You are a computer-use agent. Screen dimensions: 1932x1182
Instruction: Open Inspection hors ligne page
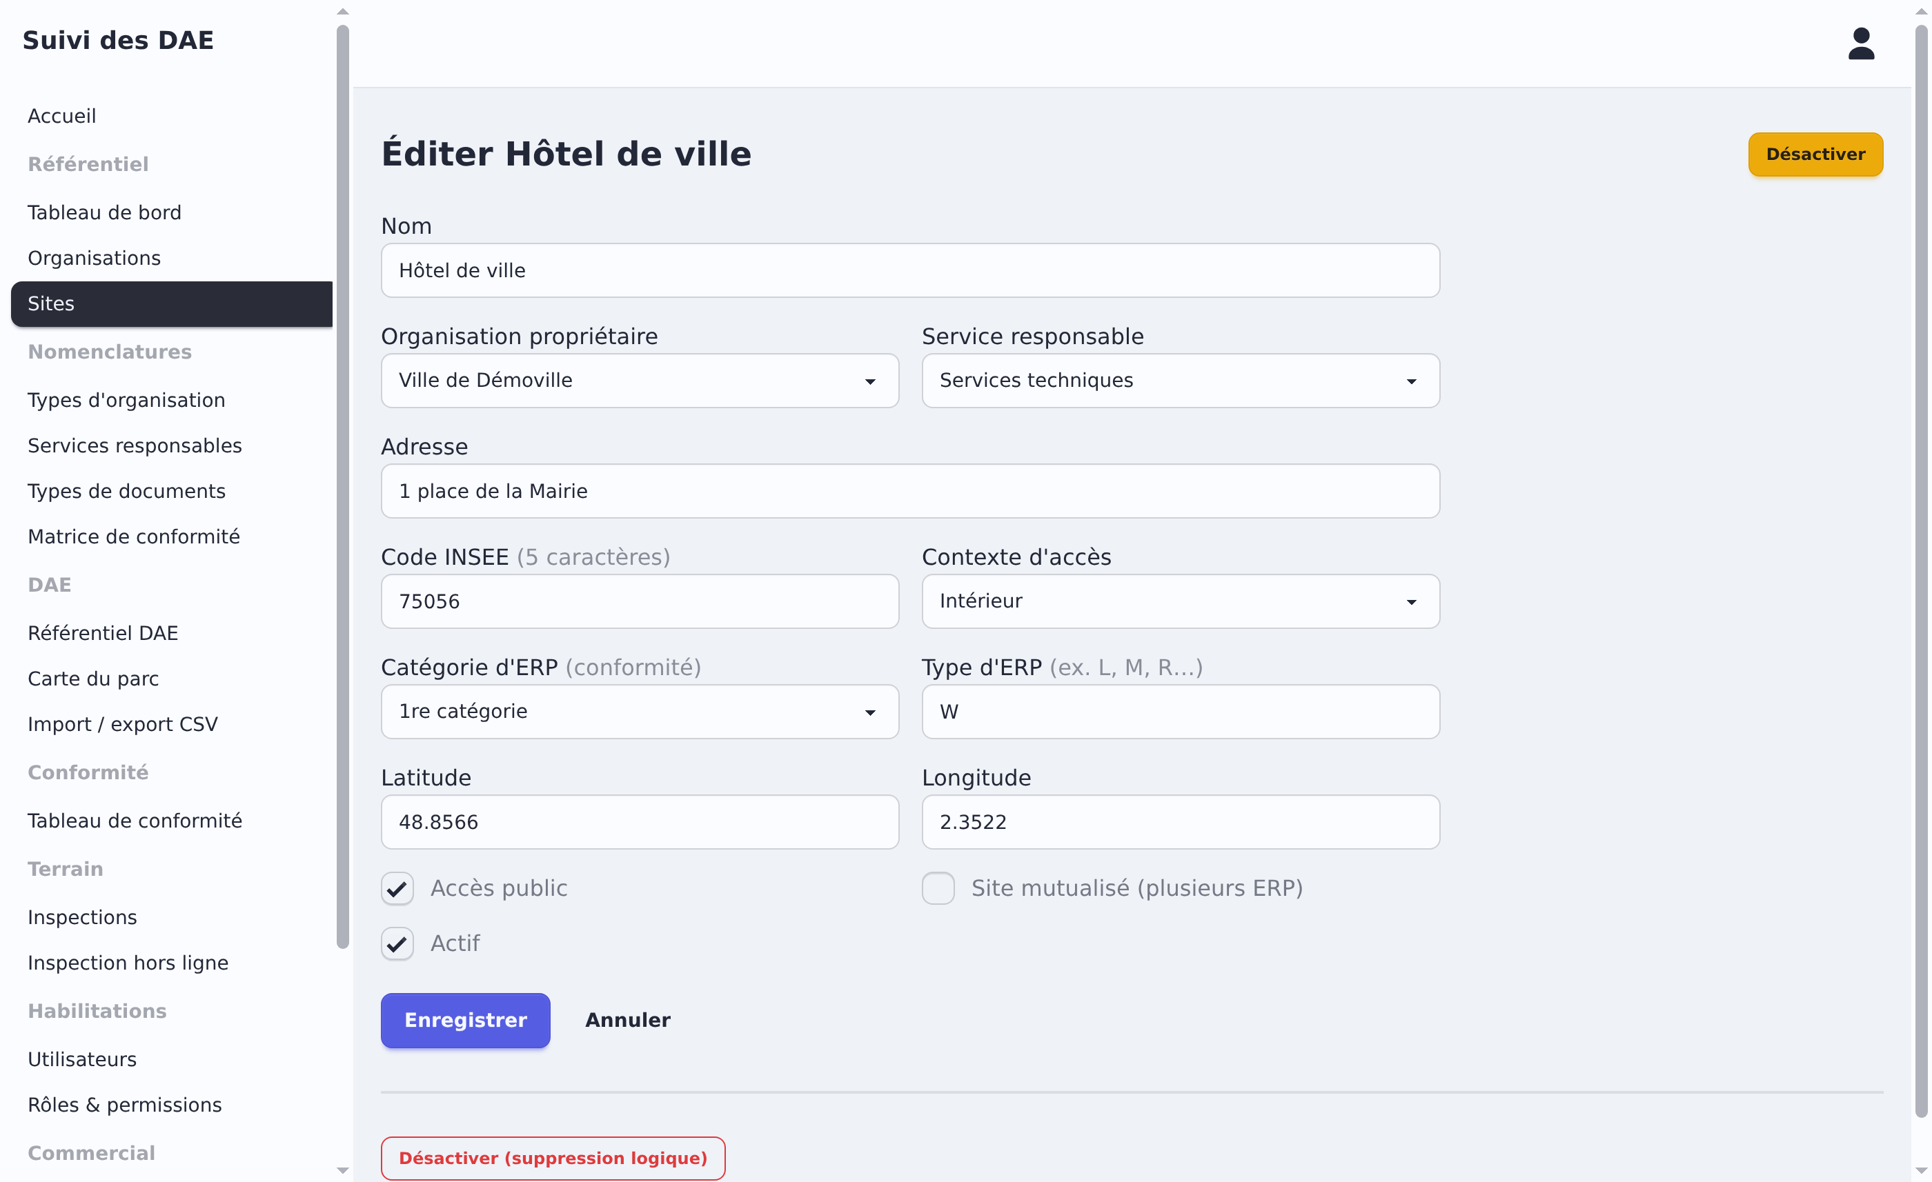tap(172, 962)
